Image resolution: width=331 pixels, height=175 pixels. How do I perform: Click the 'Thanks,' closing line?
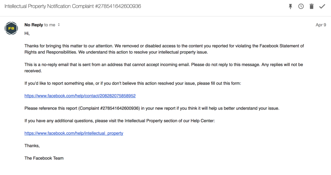[32, 146]
